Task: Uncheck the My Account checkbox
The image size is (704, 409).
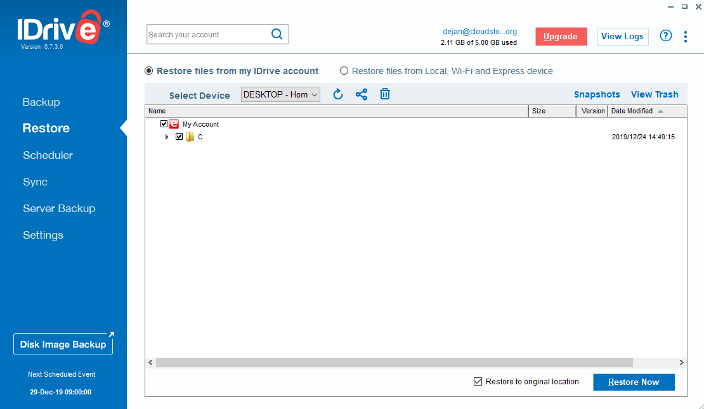Action: (164, 124)
